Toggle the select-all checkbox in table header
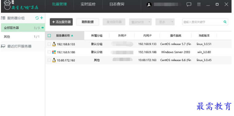The image size is (234, 116). point(49,35)
